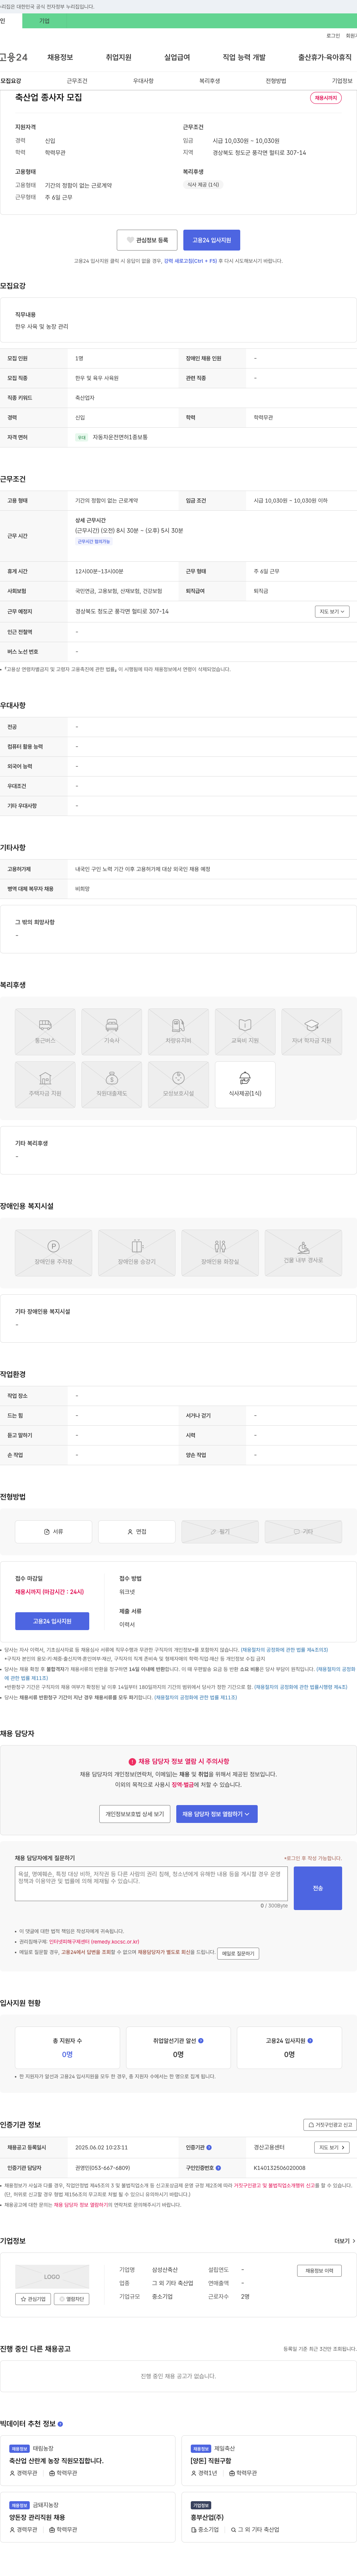Viewport: 357px width, 2576px height.
Task: Select the 교육비 지원 benefit icon
Action: (245, 1031)
